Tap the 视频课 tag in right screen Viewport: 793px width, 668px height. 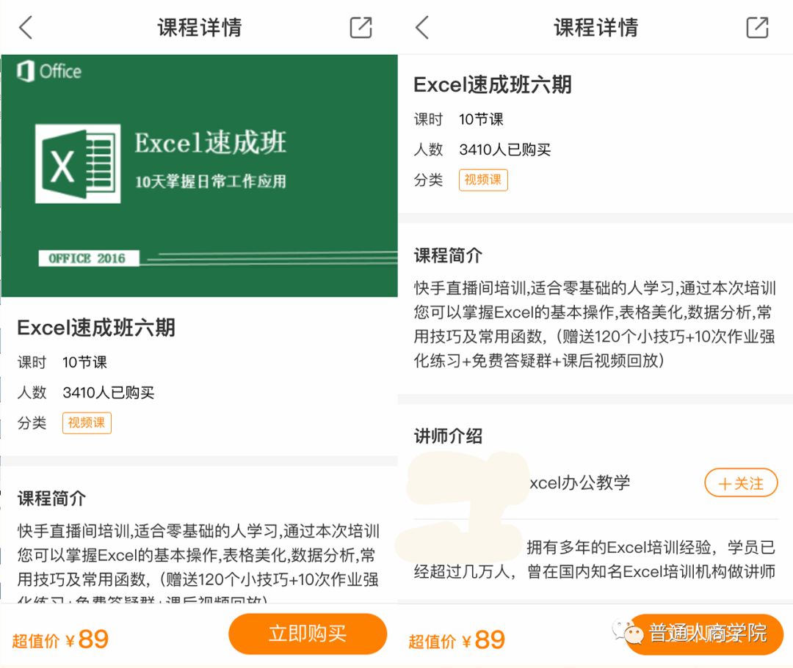[x=483, y=180]
